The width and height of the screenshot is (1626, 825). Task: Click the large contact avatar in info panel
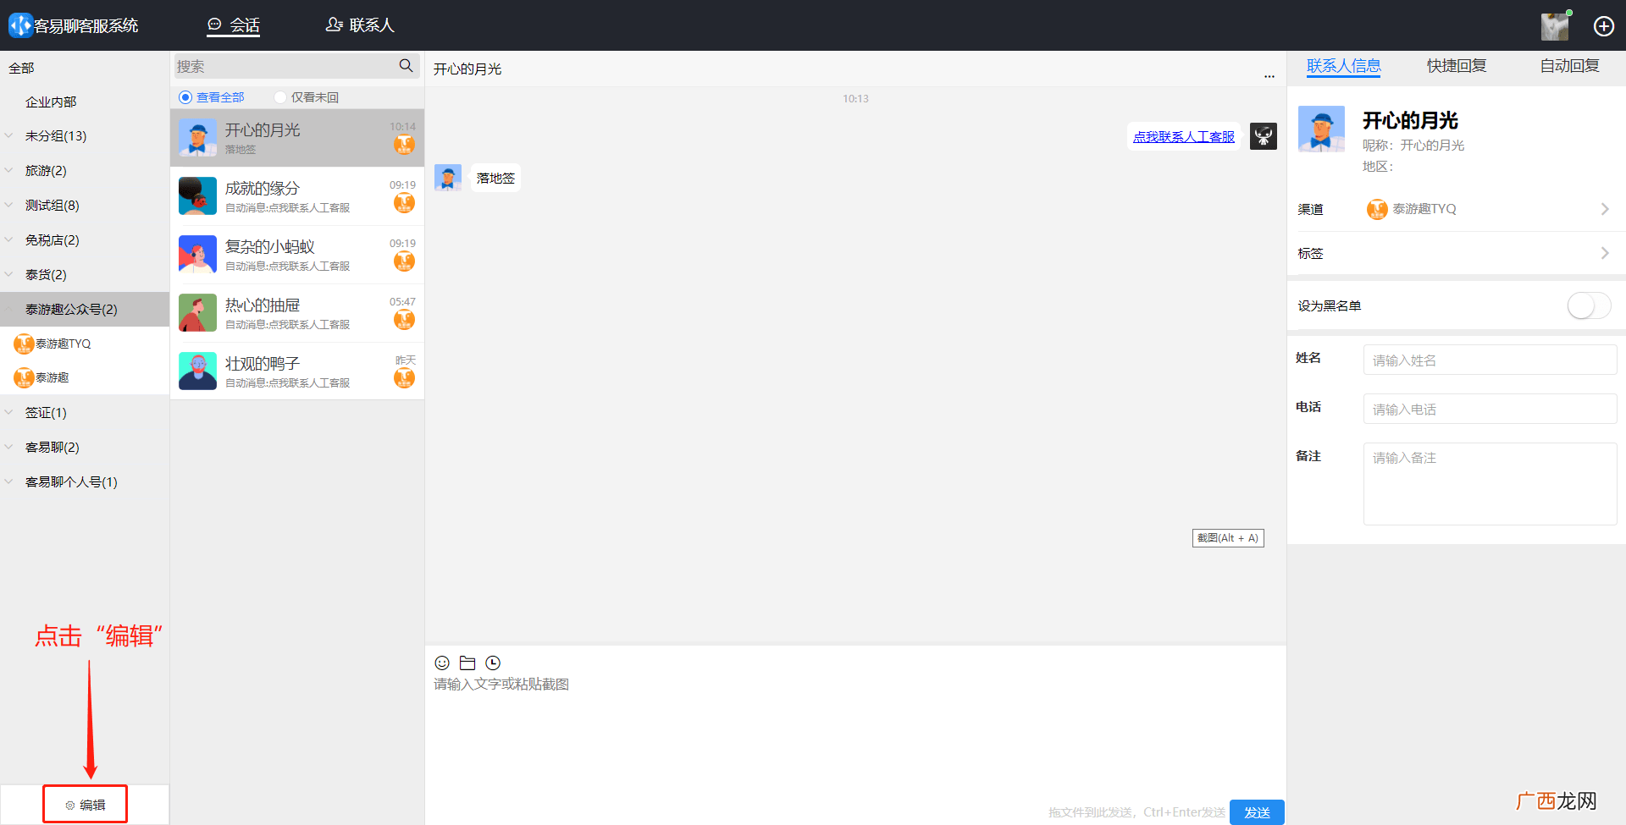pos(1321,129)
